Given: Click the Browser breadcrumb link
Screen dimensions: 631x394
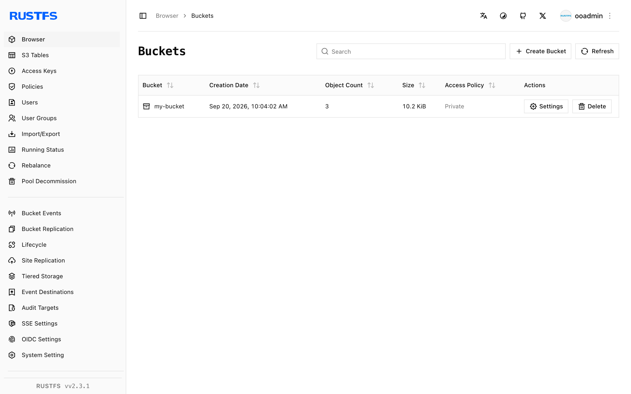Looking at the screenshot, I should coord(167,16).
